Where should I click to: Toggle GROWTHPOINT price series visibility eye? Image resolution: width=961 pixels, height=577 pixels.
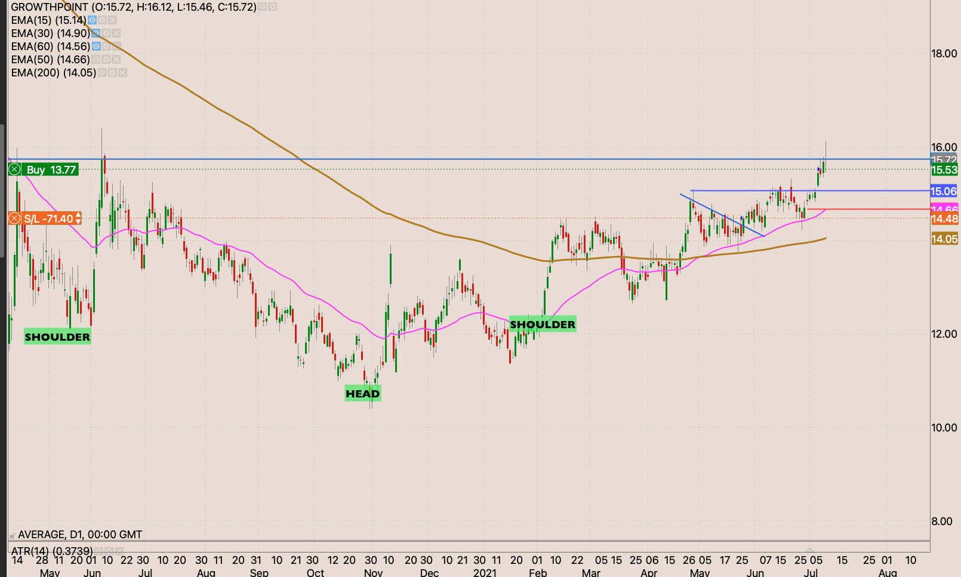[x=263, y=7]
